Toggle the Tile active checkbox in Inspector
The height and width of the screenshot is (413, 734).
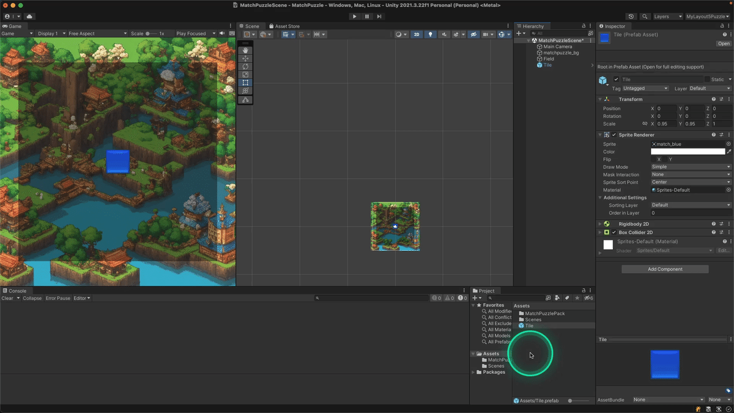click(x=616, y=80)
